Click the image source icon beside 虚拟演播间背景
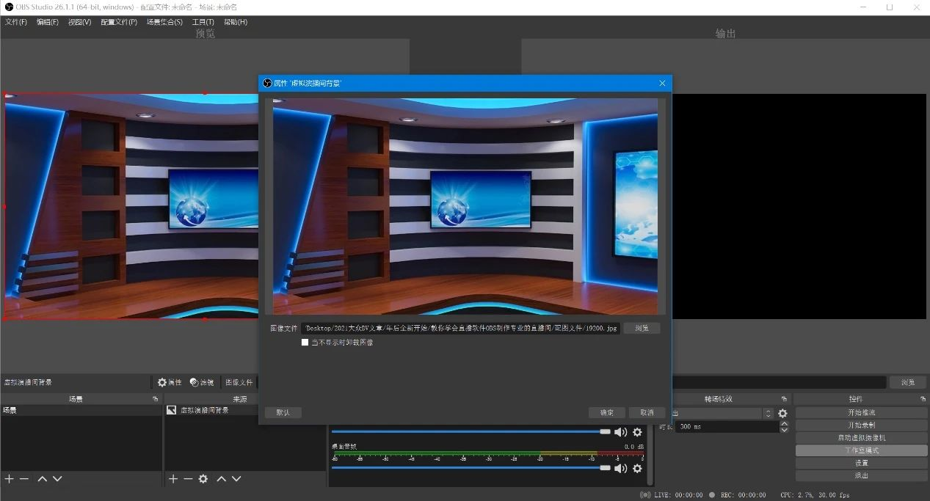This screenshot has height=501, width=930. click(172, 411)
